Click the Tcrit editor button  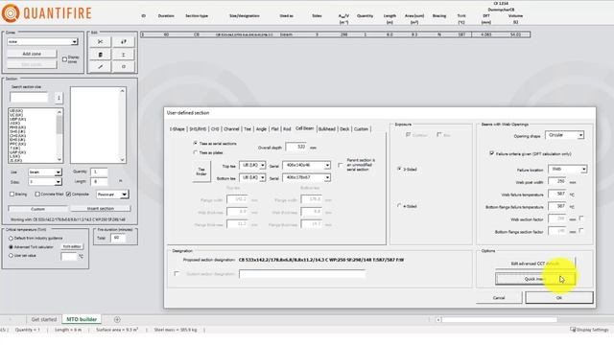tap(72, 247)
